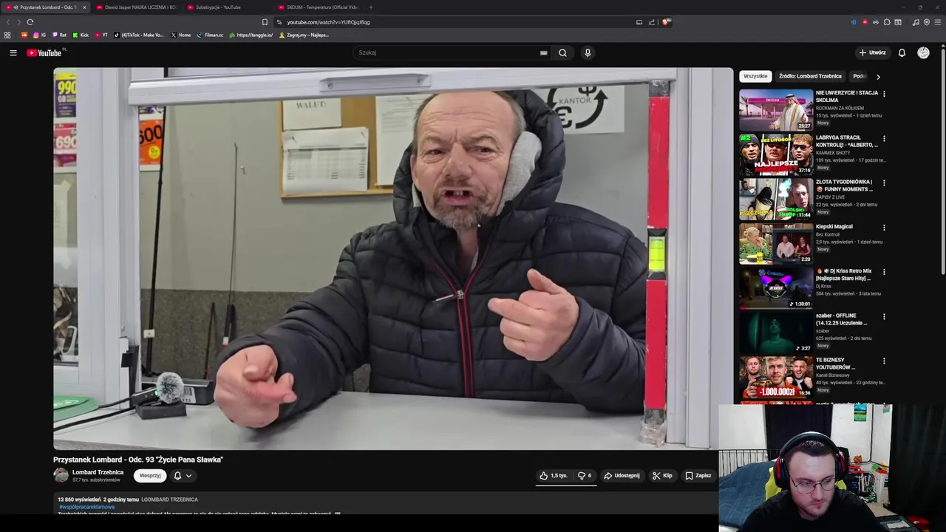
Task: Save video with Zapisz button
Action: [698, 476]
